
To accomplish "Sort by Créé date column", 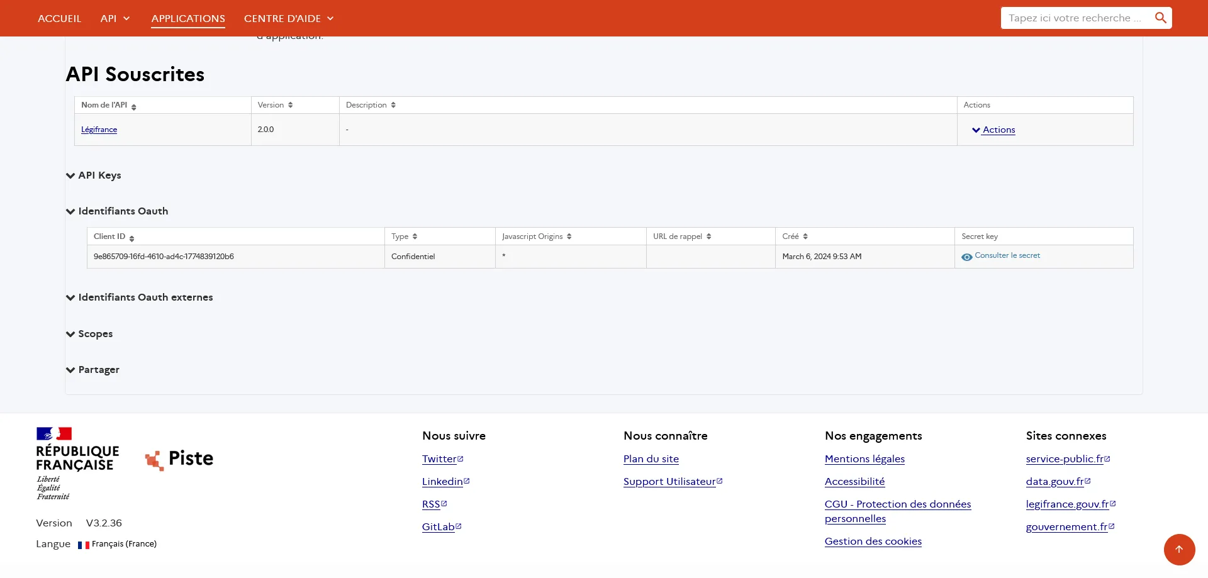I will pos(805,236).
